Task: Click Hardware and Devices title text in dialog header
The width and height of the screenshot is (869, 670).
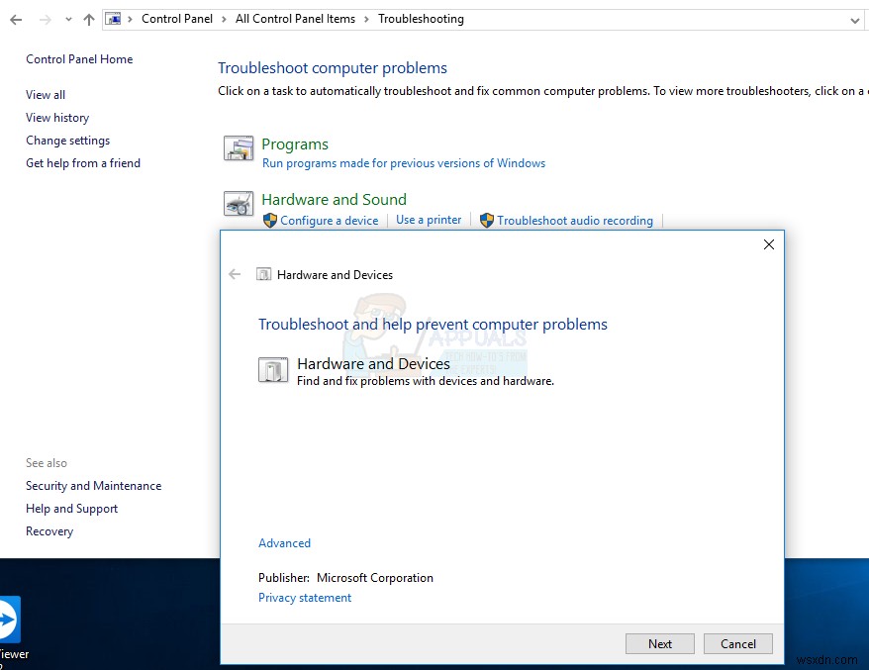Action: (x=335, y=275)
